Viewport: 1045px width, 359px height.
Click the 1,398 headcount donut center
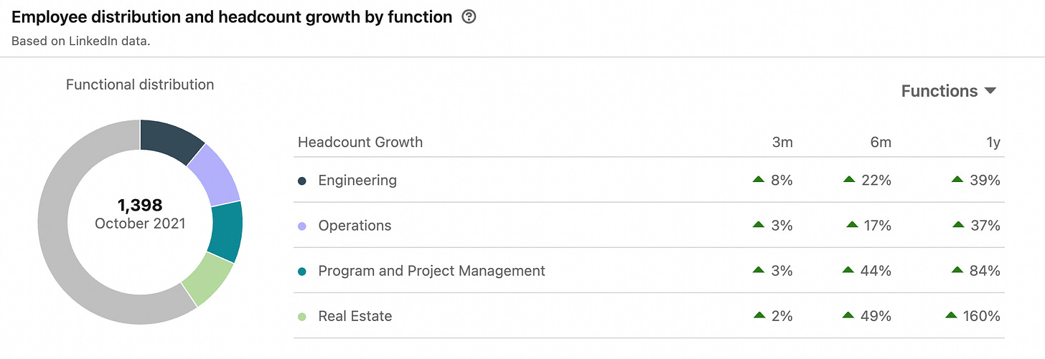(x=140, y=214)
